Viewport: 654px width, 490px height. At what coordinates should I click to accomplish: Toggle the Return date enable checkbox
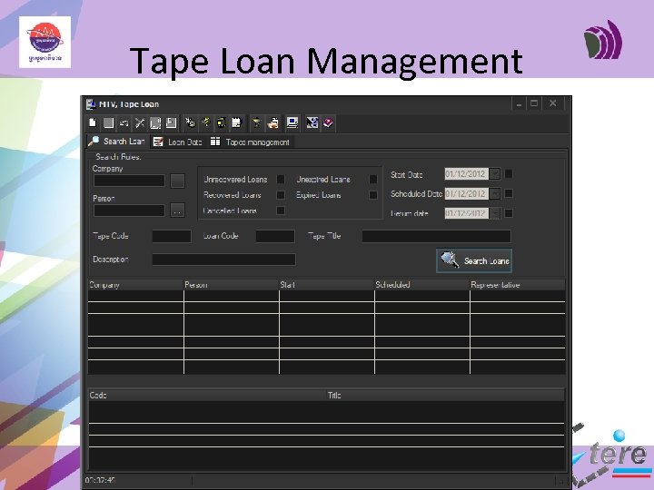pos(509,213)
